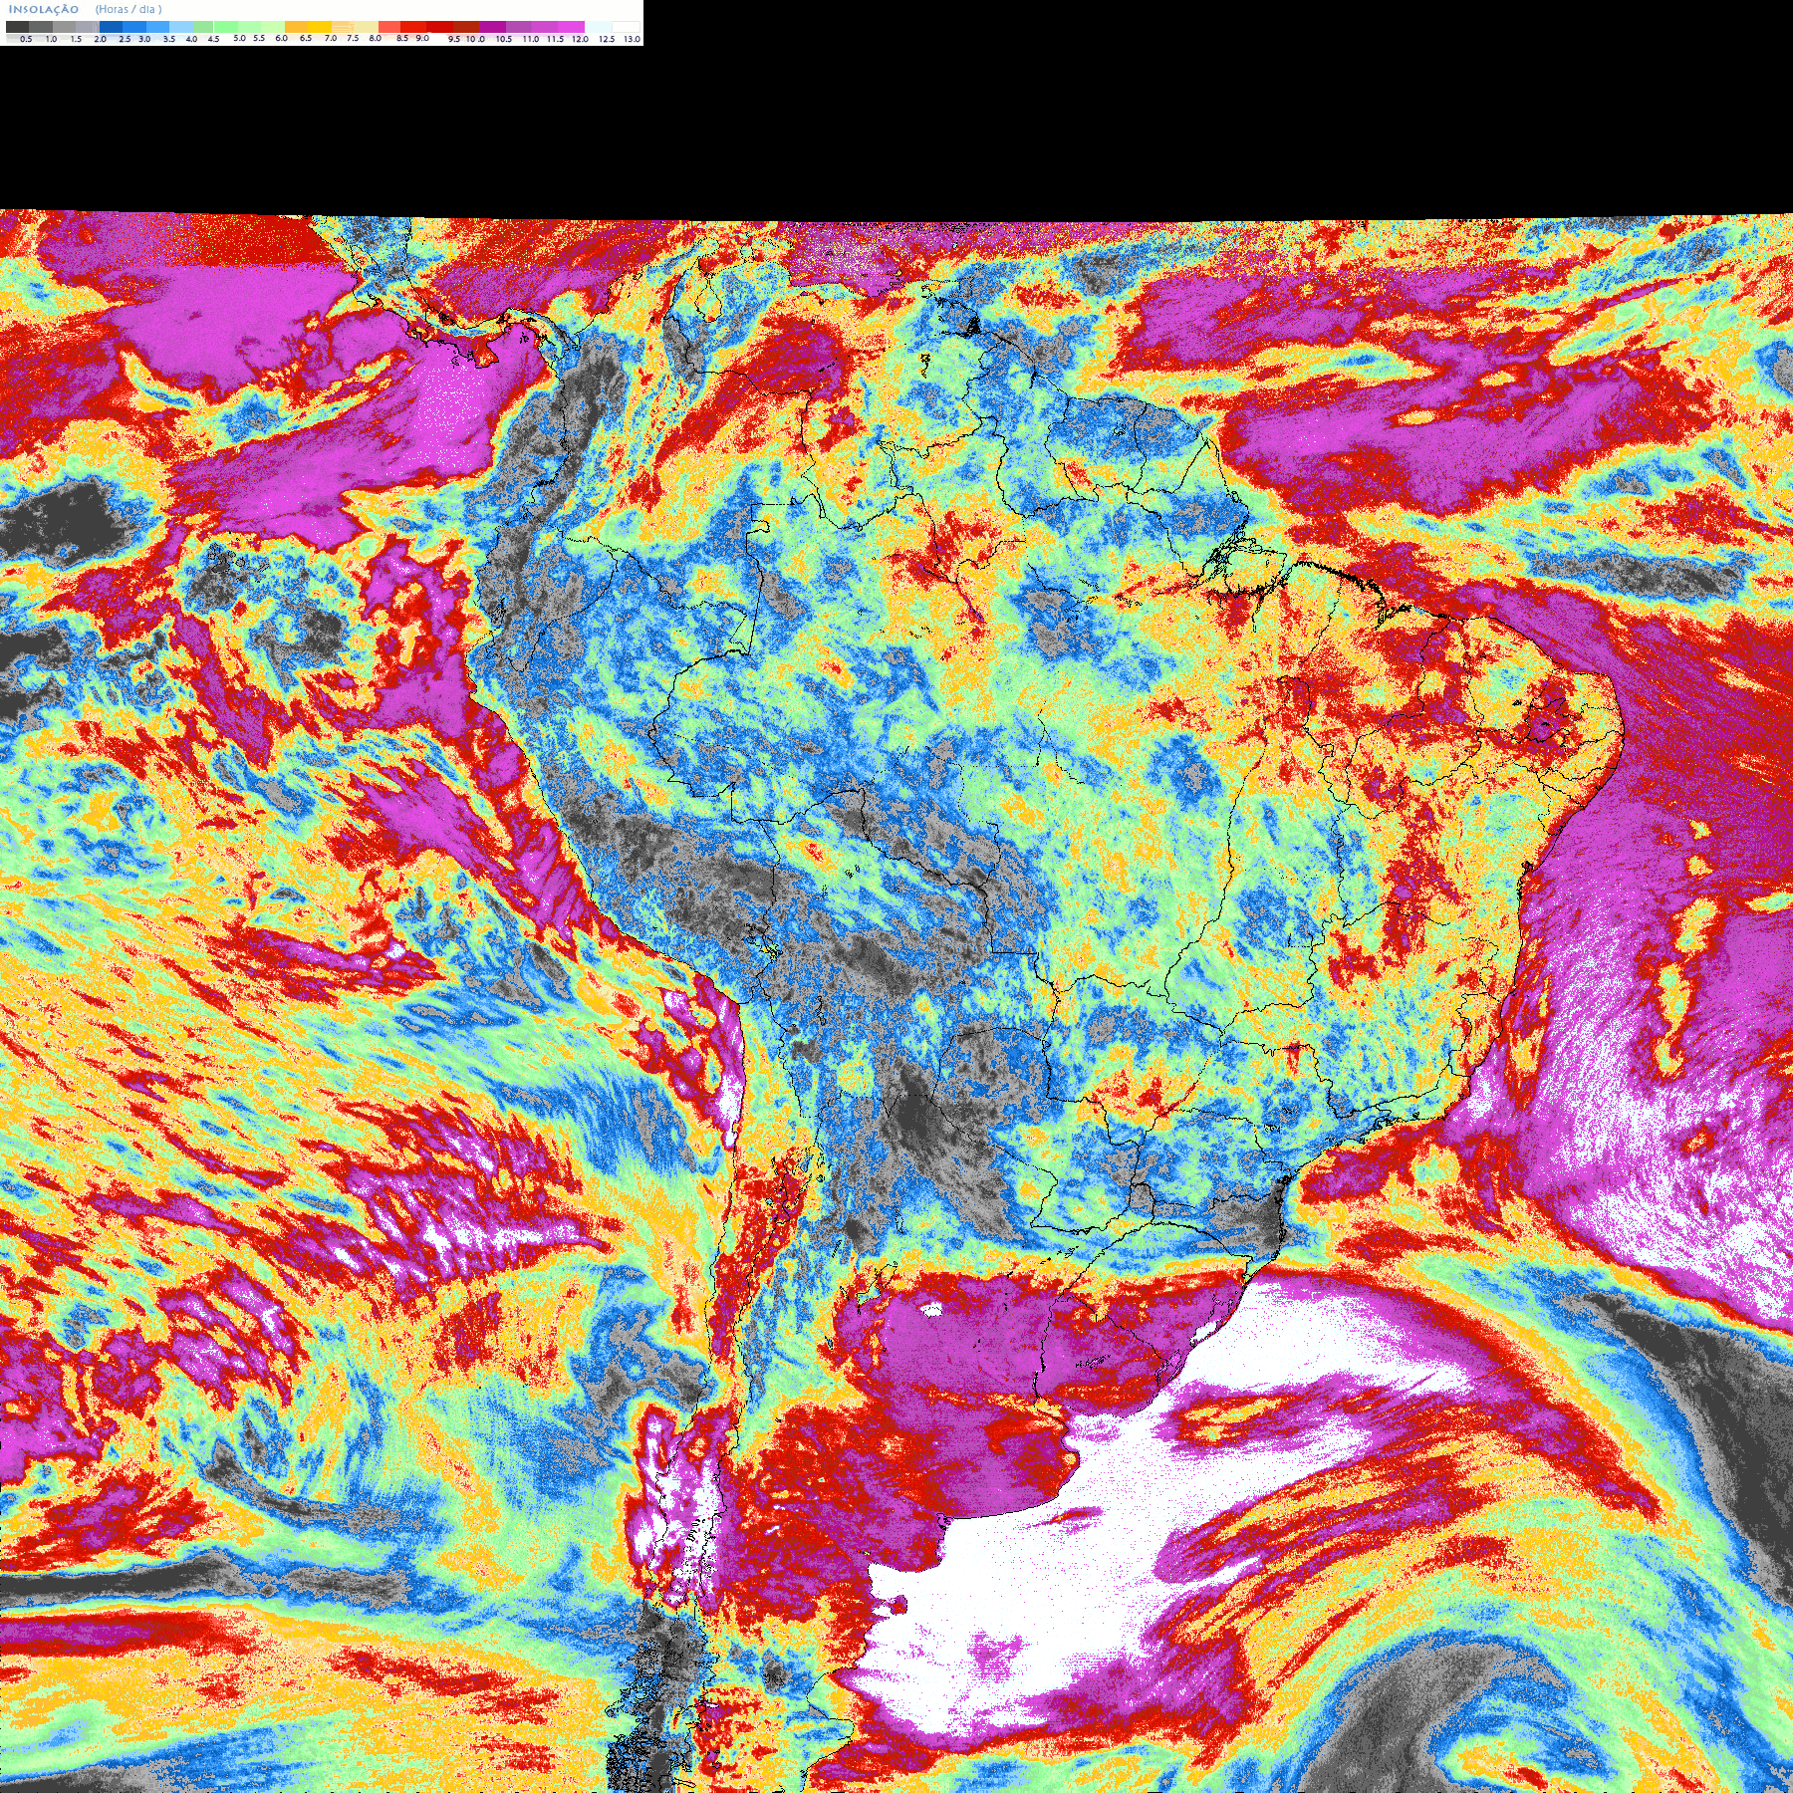Click the 9.0 value on the legend scale
1793x1793 pixels.
422,38
